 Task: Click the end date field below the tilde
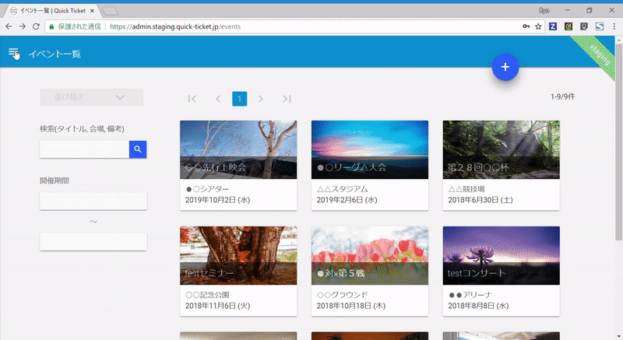[x=93, y=242]
